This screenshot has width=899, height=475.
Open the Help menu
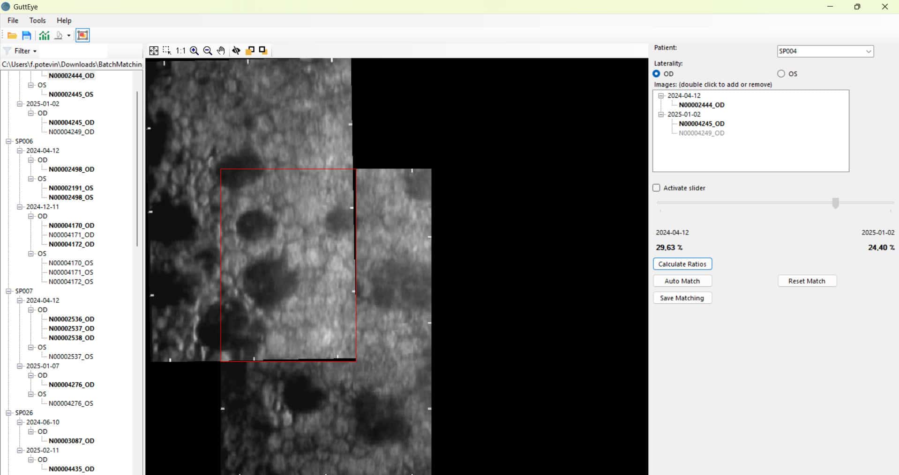tap(64, 21)
